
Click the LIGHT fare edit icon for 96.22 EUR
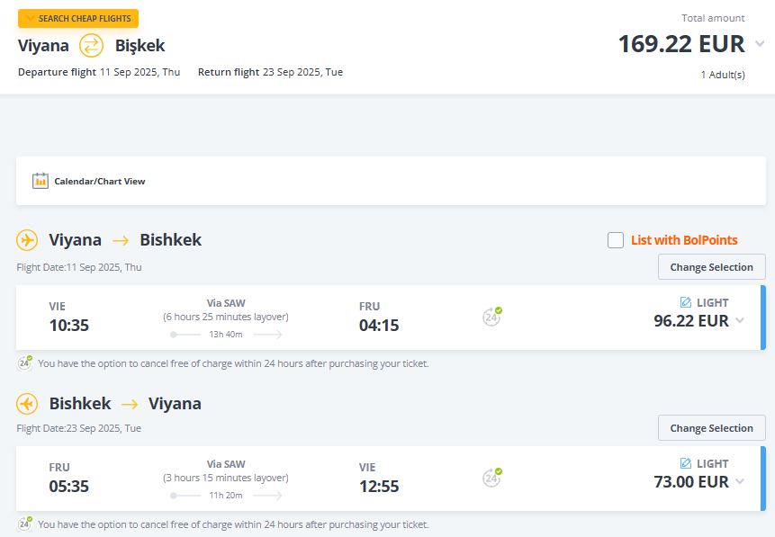click(x=686, y=302)
